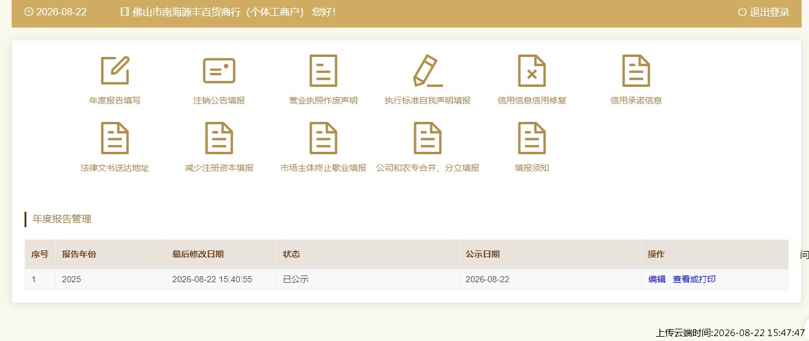Open the 信用承诺信息 document icon
Image resolution: width=809 pixels, height=341 pixels.
pyautogui.click(x=636, y=70)
